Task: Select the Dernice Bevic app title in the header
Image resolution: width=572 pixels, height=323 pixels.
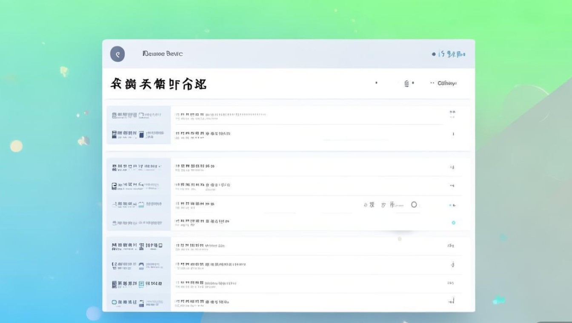Action: point(163,54)
